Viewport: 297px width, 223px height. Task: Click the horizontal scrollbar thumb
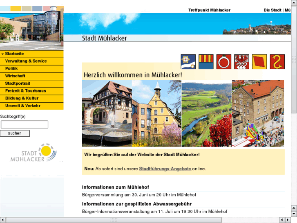[x=114, y=220]
